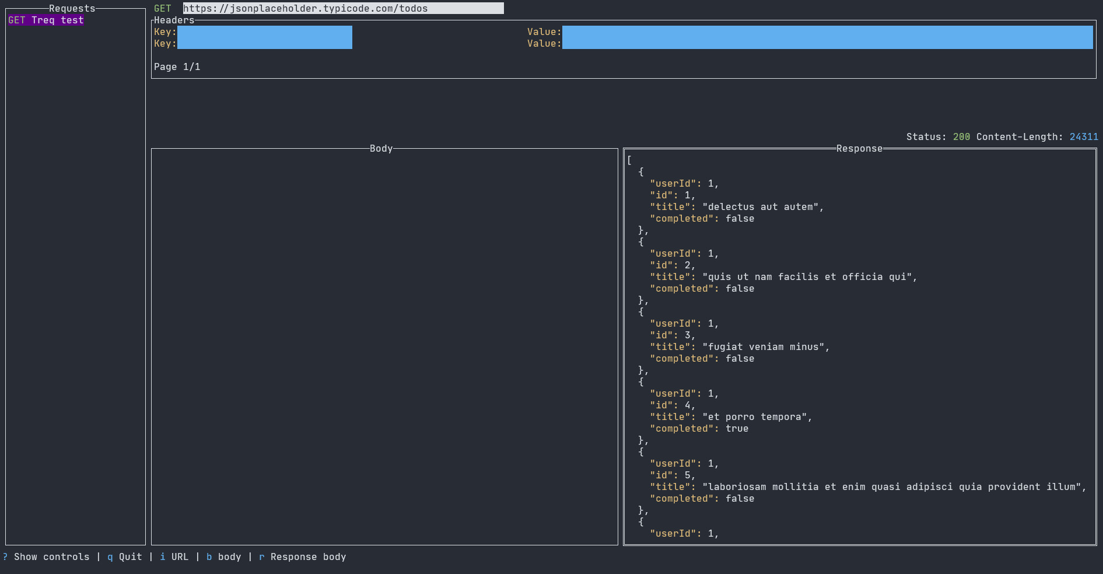Image resolution: width=1103 pixels, height=574 pixels.
Task: Click inside the empty Body panel
Action: coord(384,346)
